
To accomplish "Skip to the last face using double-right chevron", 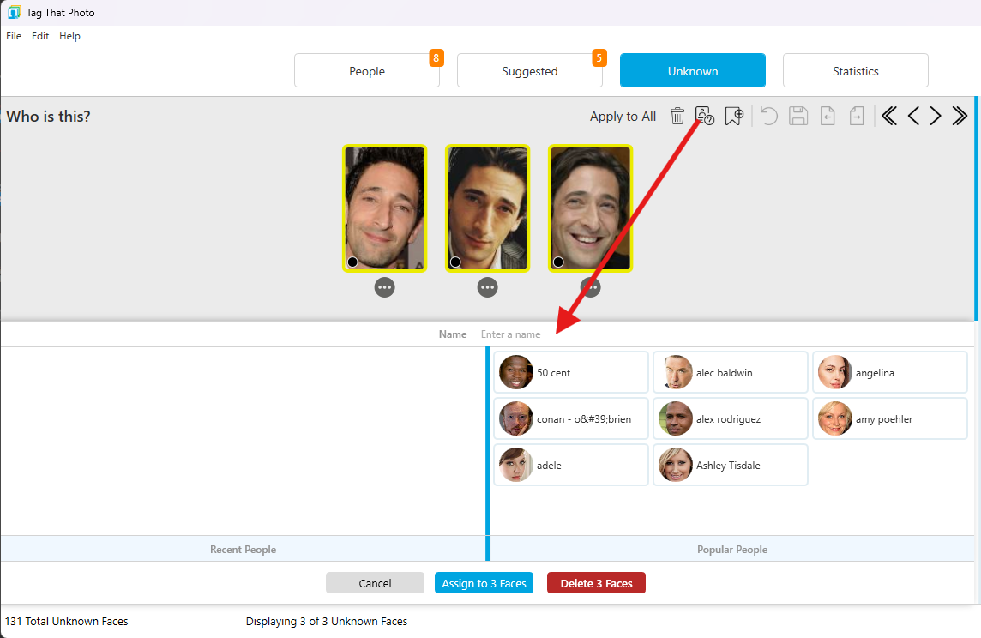I will [959, 116].
